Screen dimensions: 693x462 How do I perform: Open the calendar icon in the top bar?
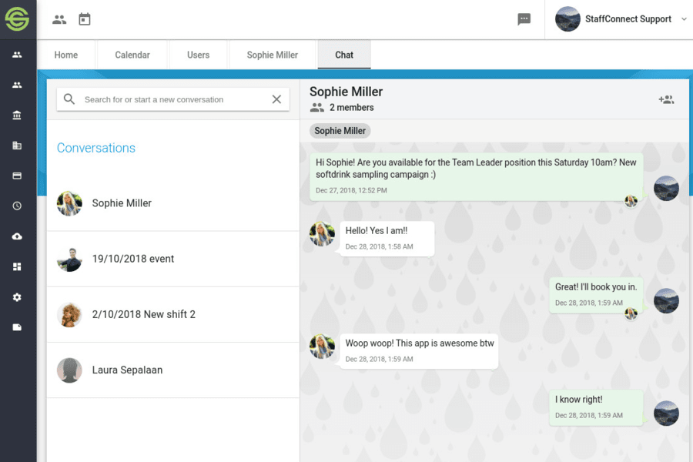coord(85,19)
